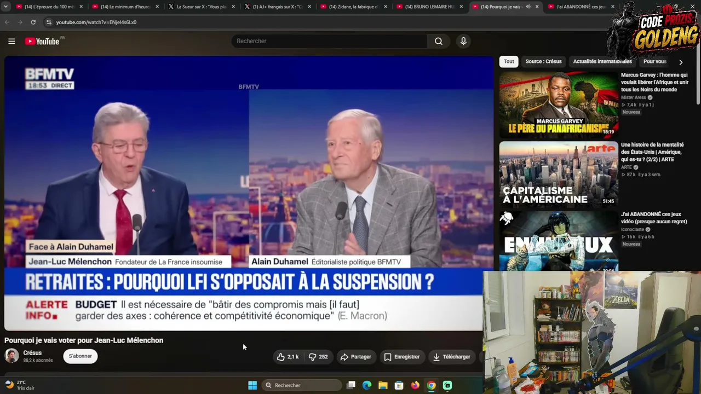Image resolution: width=701 pixels, height=394 pixels.
Task: Click the Windows taskbar Rechercher search box
Action: tap(302, 385)
